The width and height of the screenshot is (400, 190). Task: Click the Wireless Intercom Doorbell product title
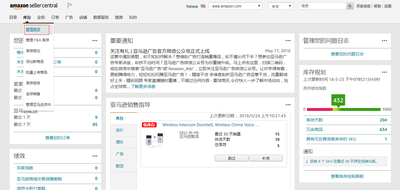211,125
